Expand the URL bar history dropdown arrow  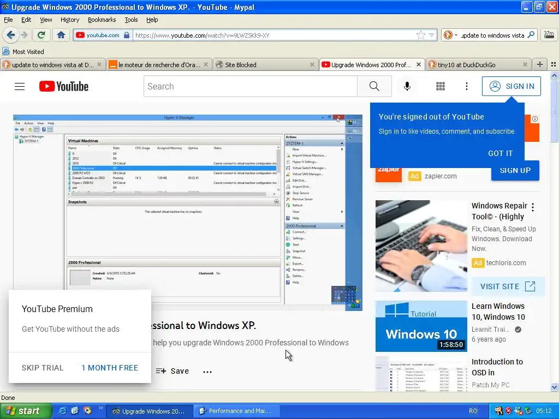pos(432,35)
